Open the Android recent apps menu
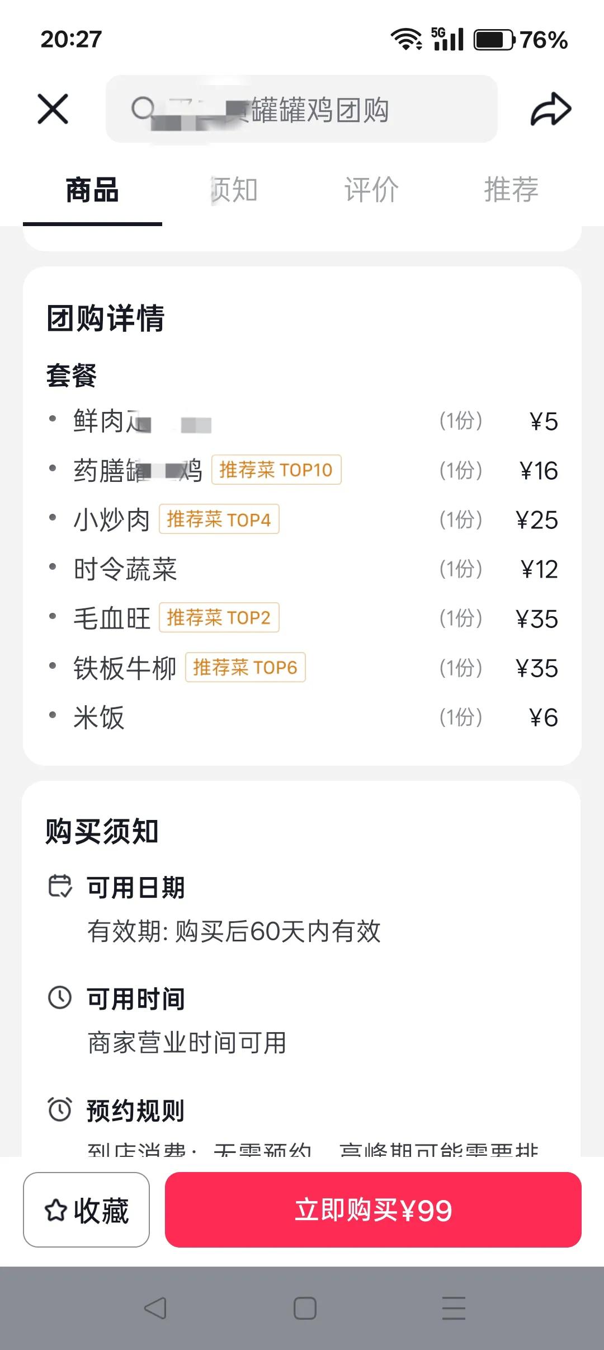 pos(454,1309)
